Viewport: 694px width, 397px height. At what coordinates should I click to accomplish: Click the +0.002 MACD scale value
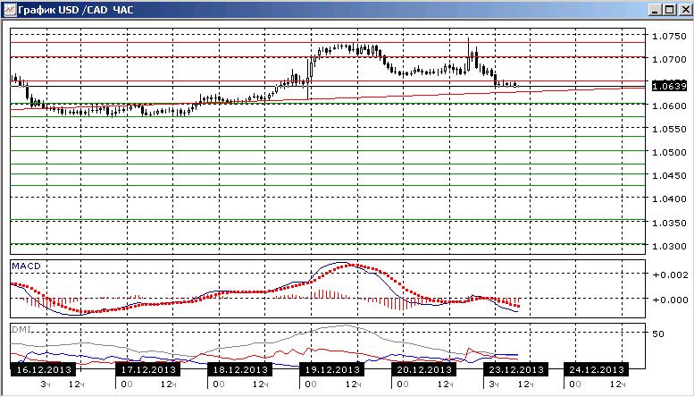[x=671, y=275]
